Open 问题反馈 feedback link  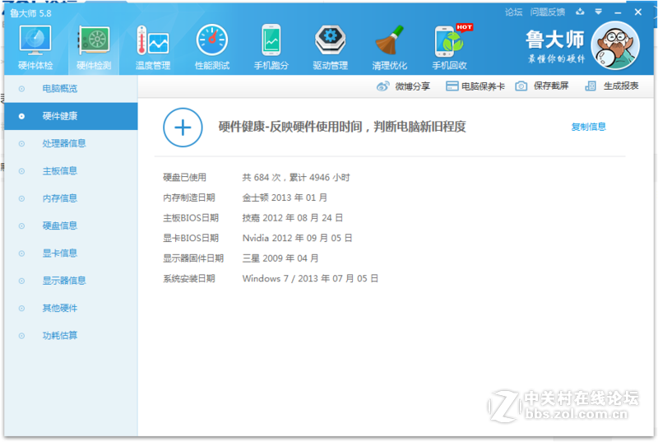[548, 12]
